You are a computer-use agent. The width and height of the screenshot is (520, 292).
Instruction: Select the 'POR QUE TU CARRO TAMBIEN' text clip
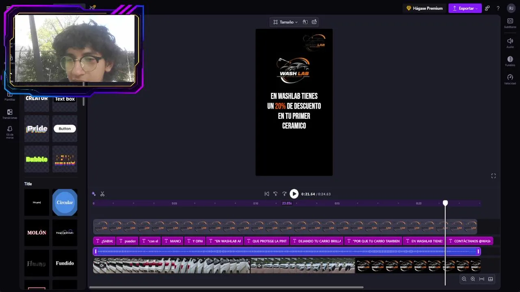tap(373, 241)
